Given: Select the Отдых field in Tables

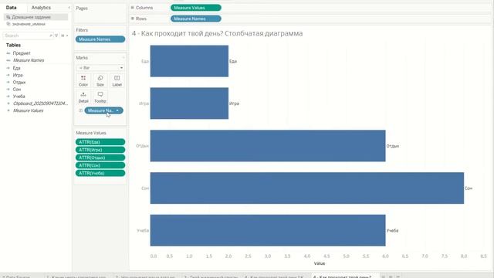Looking at the screenshot, I should tap(19, 83).
